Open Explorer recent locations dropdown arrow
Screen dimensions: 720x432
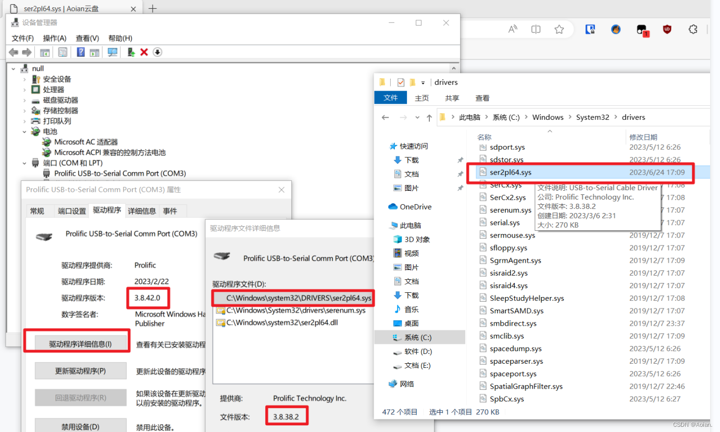tap(416, 117)
